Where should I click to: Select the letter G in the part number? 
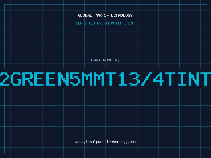(16, 79)
